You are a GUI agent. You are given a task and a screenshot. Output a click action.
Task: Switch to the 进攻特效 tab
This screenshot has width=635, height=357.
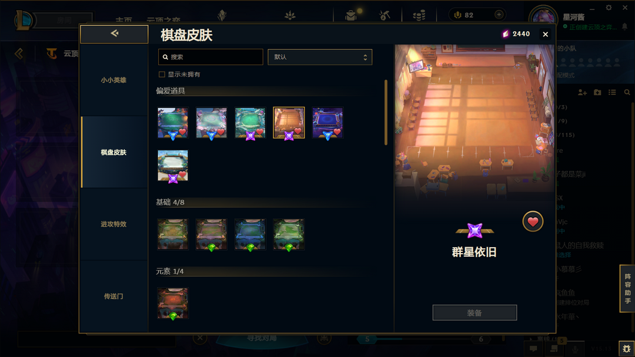(114, 224)
